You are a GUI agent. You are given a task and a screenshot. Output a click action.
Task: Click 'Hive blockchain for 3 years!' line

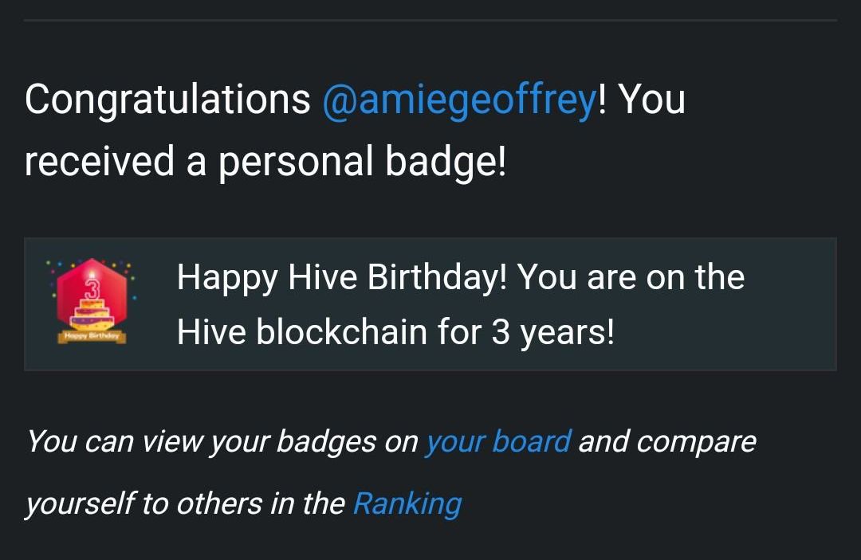pos(395,332)
